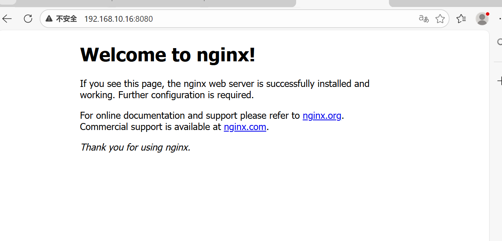This screenshot has width=502, height=241.
Task: Open the translate page icon
Action: coord(424,19)
